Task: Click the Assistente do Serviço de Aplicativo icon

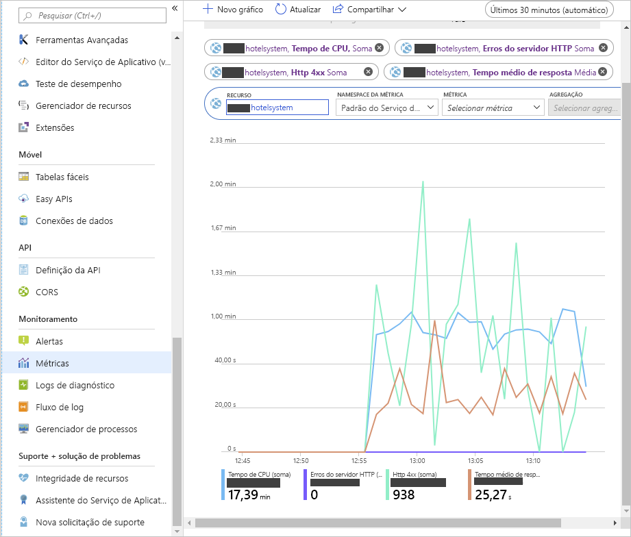Action: pos(24,500)
